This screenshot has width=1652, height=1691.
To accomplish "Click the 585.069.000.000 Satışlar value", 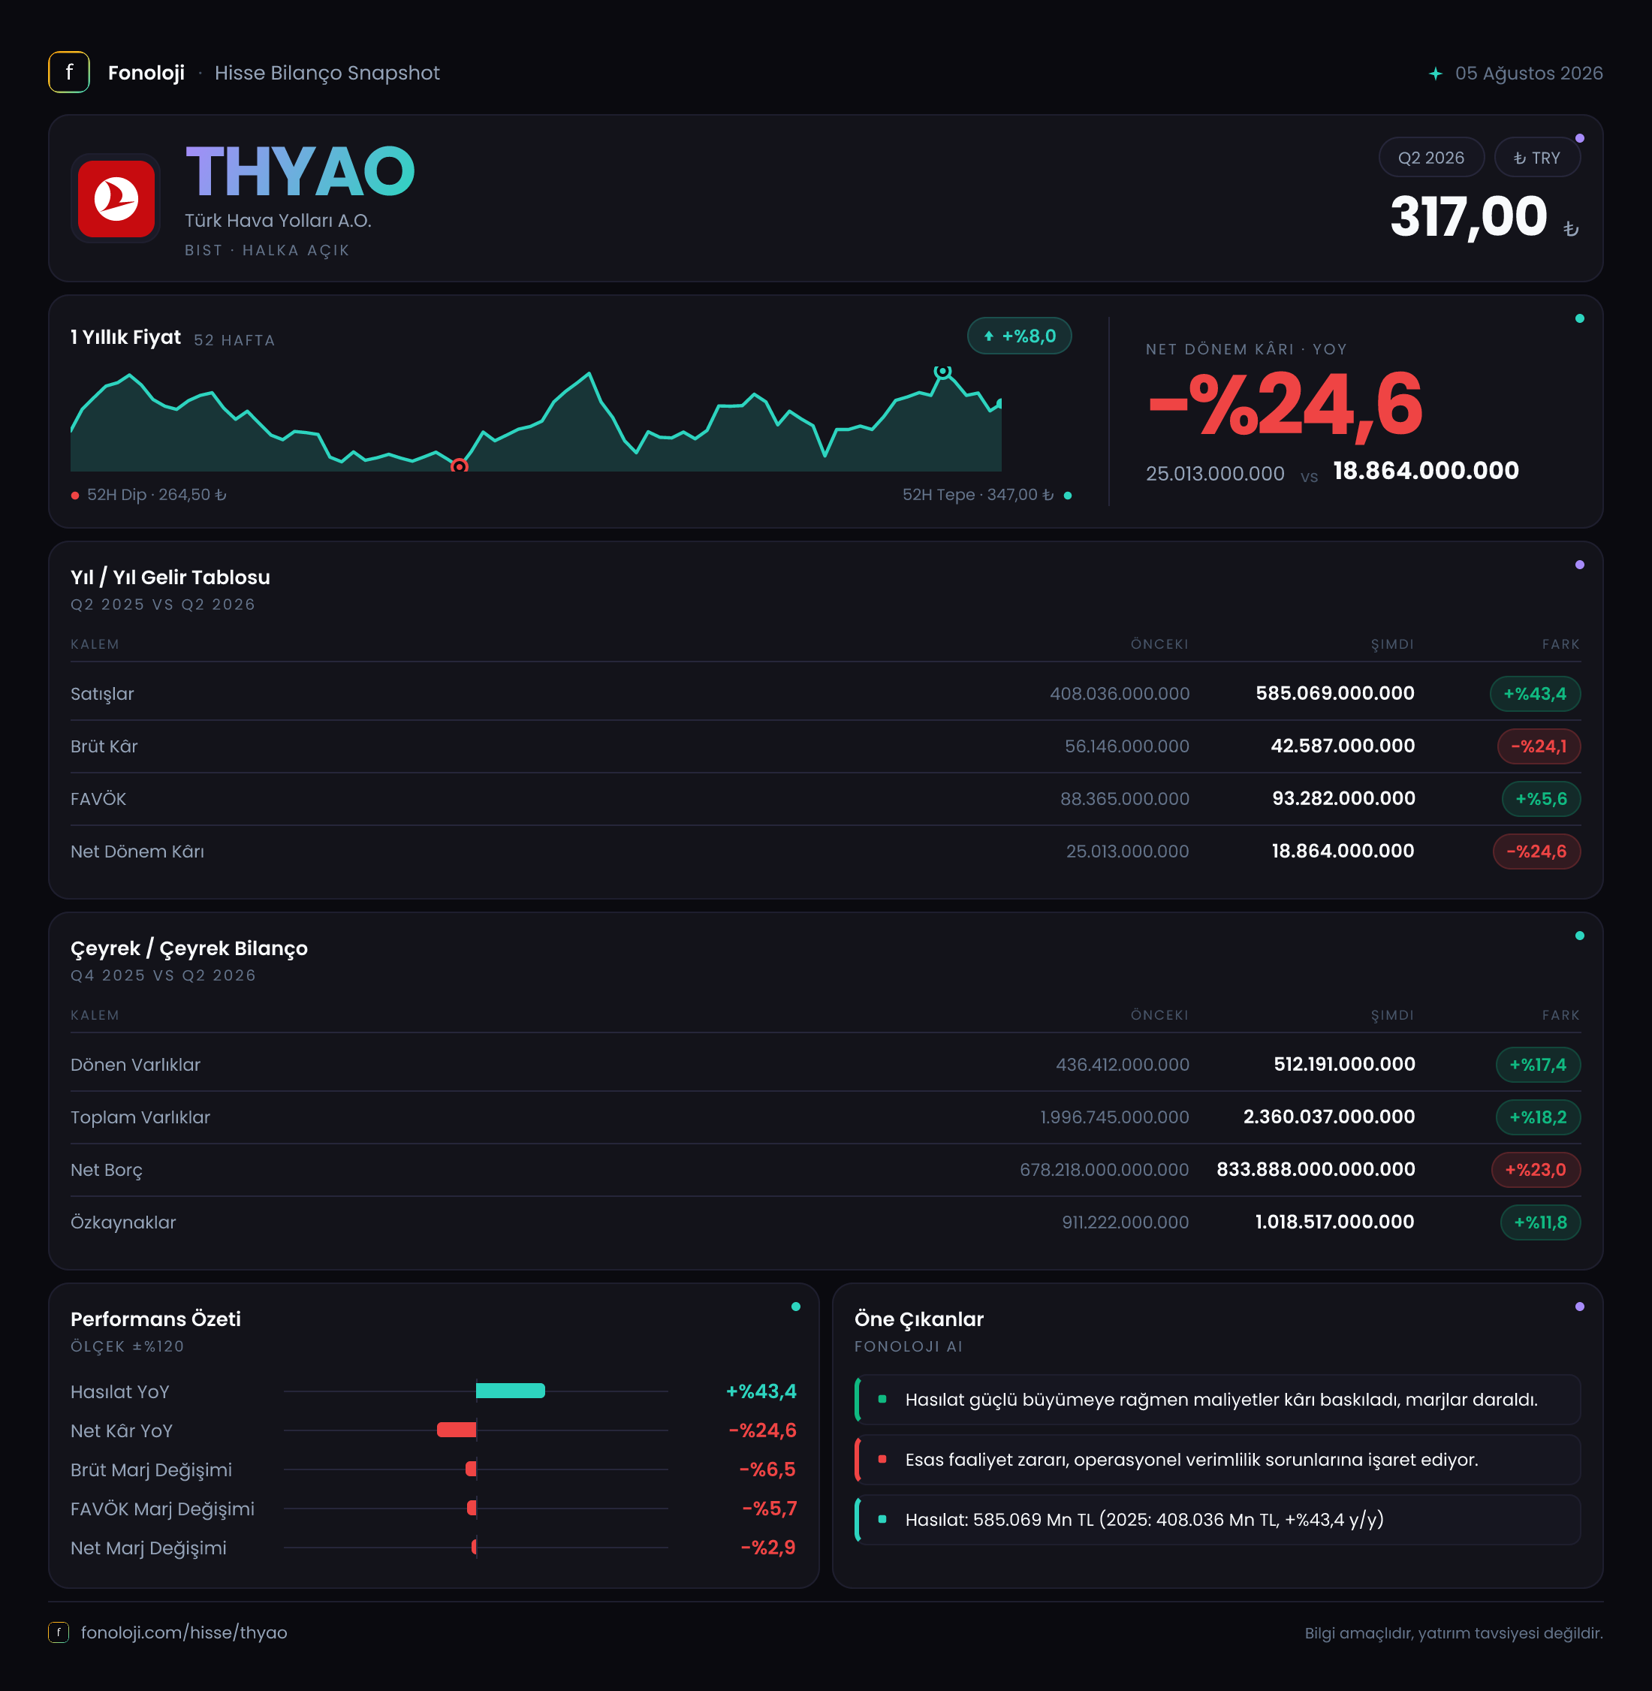I will point(1334,693).
